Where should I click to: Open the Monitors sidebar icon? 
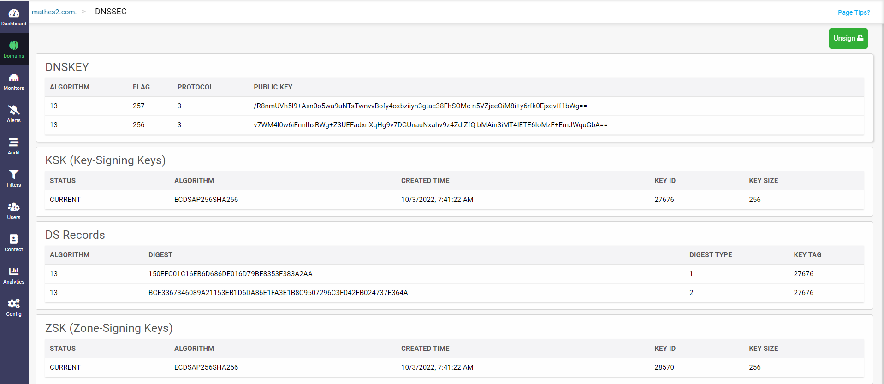pos(14,78)
